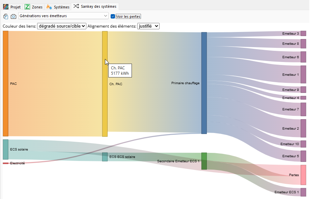Click the copy diagram icon
Screen dimensions: 310x199
pos(6,16)
